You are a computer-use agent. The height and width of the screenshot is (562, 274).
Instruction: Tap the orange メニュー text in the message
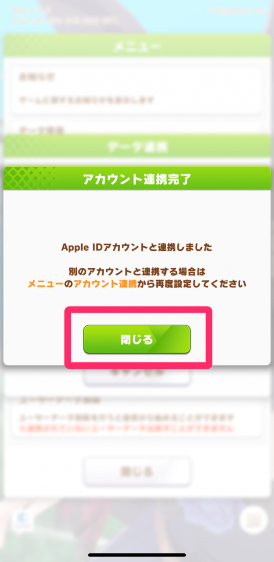click(45, 284)
